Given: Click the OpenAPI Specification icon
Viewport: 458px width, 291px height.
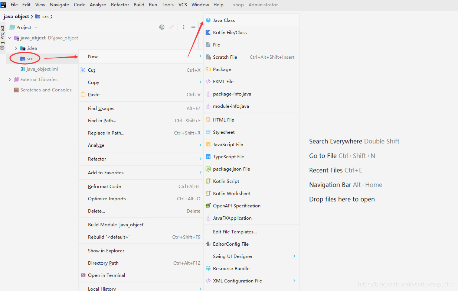Looking at the screenshot, I should click(x=208, y=206).
